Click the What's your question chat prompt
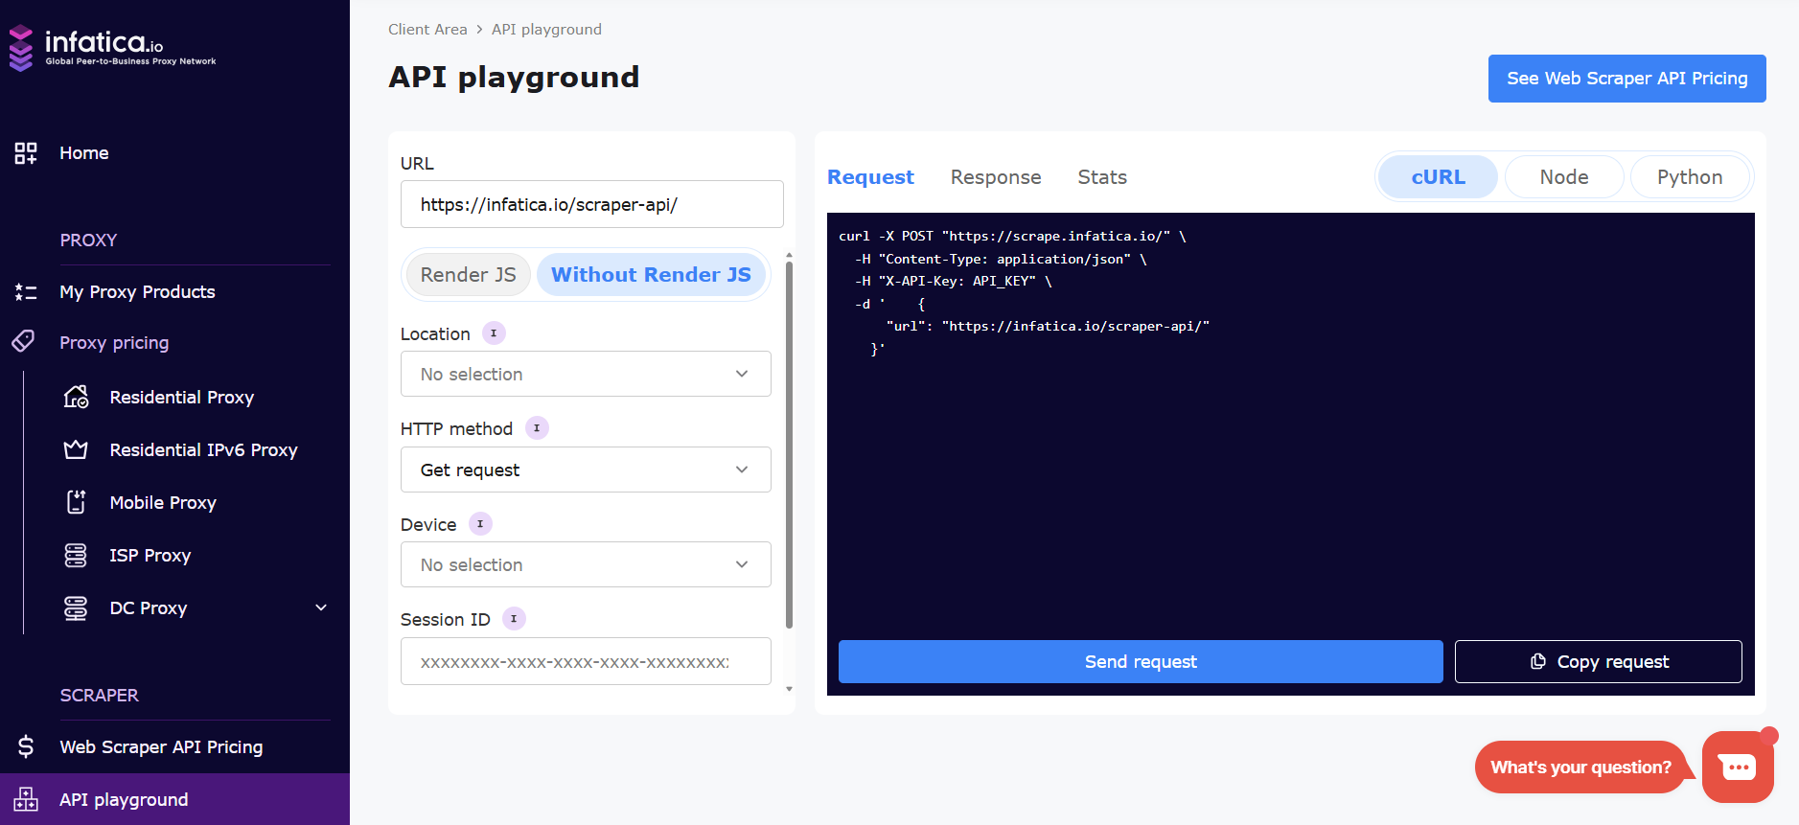This screenshot has width=1799, height=825. click(1580, 767)
